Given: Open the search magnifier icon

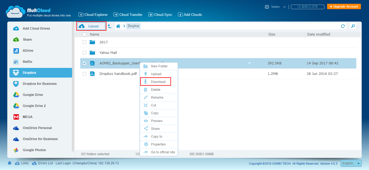Looking at the screenshot, I should pyautogui.click(x=353, y=26).
